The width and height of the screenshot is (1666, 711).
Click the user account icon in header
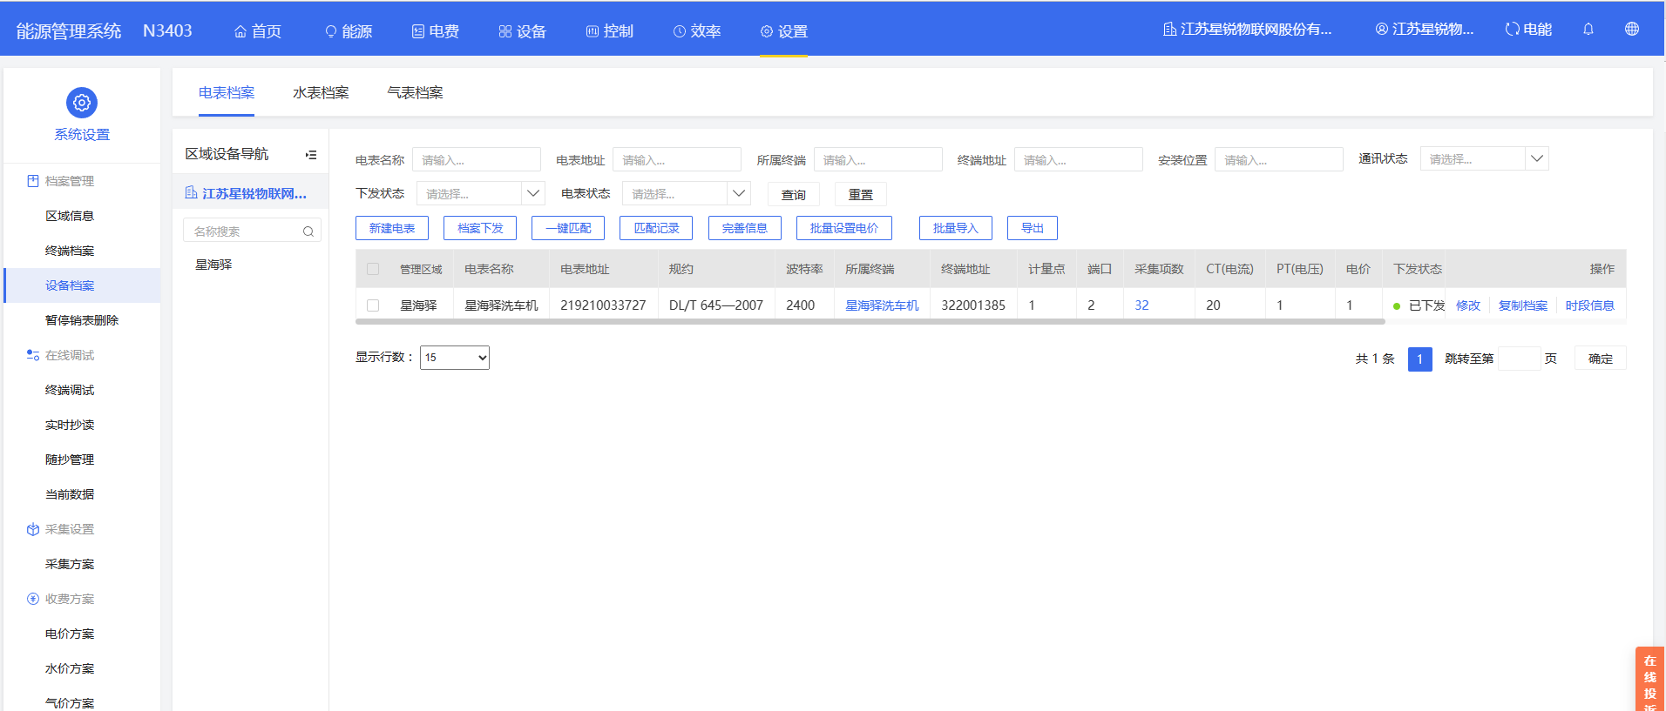coord(1381,30)
